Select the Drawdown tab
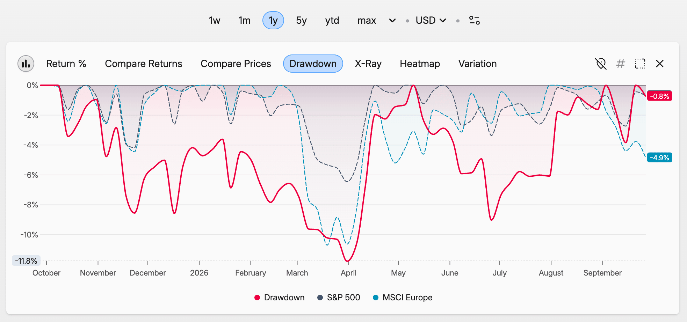Image resolution: width=687 pixels, height=322 pixels. 313,64
